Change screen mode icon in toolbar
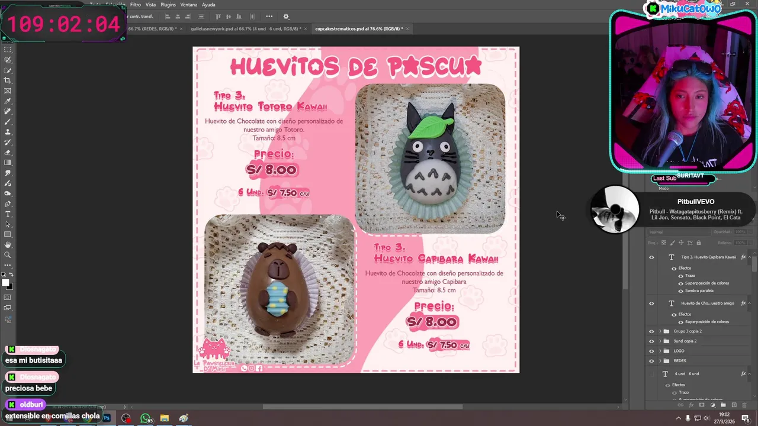The height and width of the screenshot is (426, 758). pos(8,308)
